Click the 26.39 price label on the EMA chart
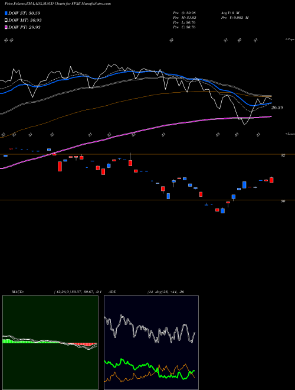 click(x=277, y=108)
